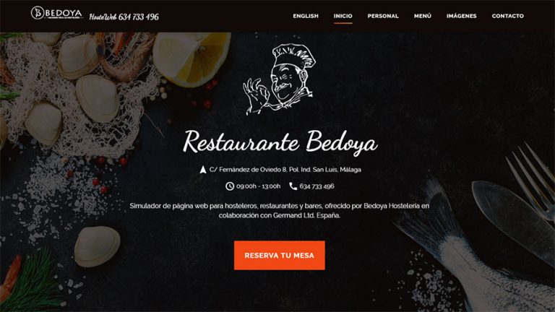Click the clock icon next to opening hours

point(230,186)
